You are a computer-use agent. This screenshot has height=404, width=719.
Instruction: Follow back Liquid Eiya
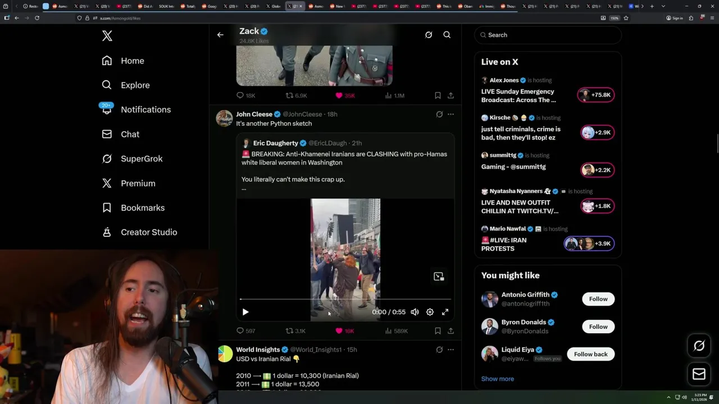591,354
